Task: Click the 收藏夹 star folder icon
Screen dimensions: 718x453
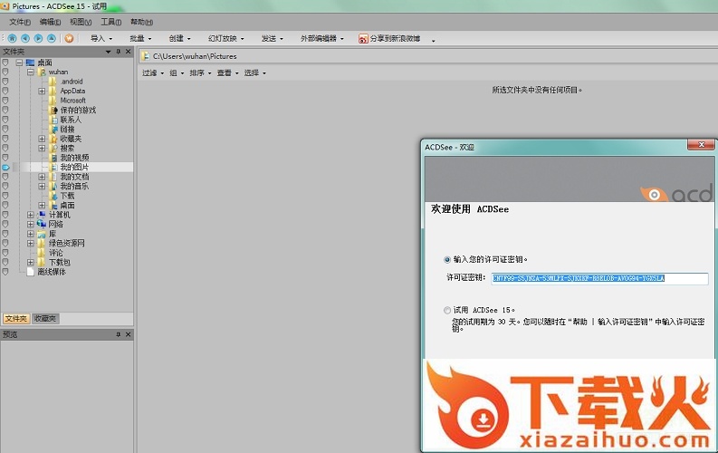Action: pyautogui.click(x=53, y=139)
